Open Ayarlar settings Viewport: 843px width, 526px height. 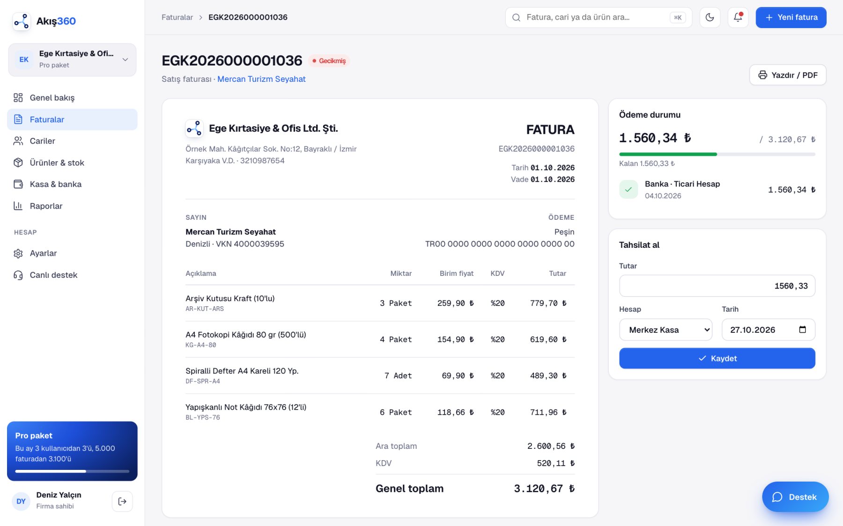pyautogui.click(x=72, y=253)
